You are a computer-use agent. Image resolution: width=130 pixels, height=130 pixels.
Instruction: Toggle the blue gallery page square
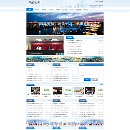pos(102,85)
